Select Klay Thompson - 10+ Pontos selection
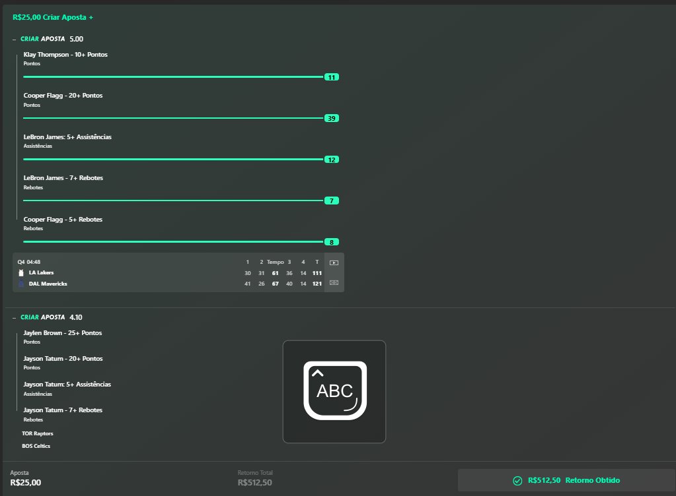 point(65,55)
